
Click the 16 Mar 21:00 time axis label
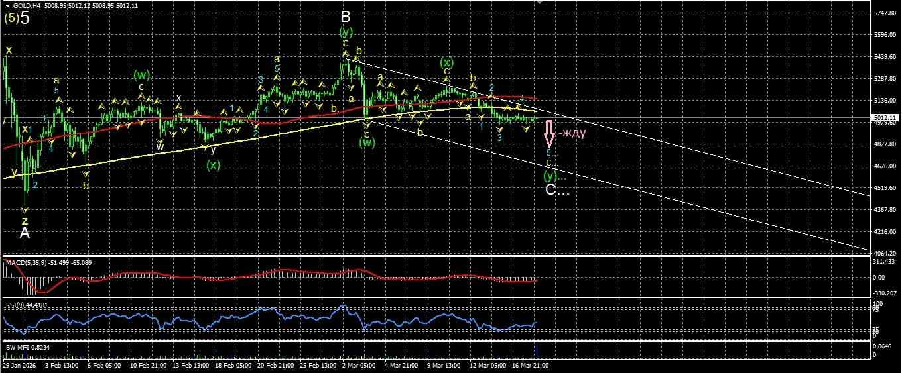click(x=531, y=365)
